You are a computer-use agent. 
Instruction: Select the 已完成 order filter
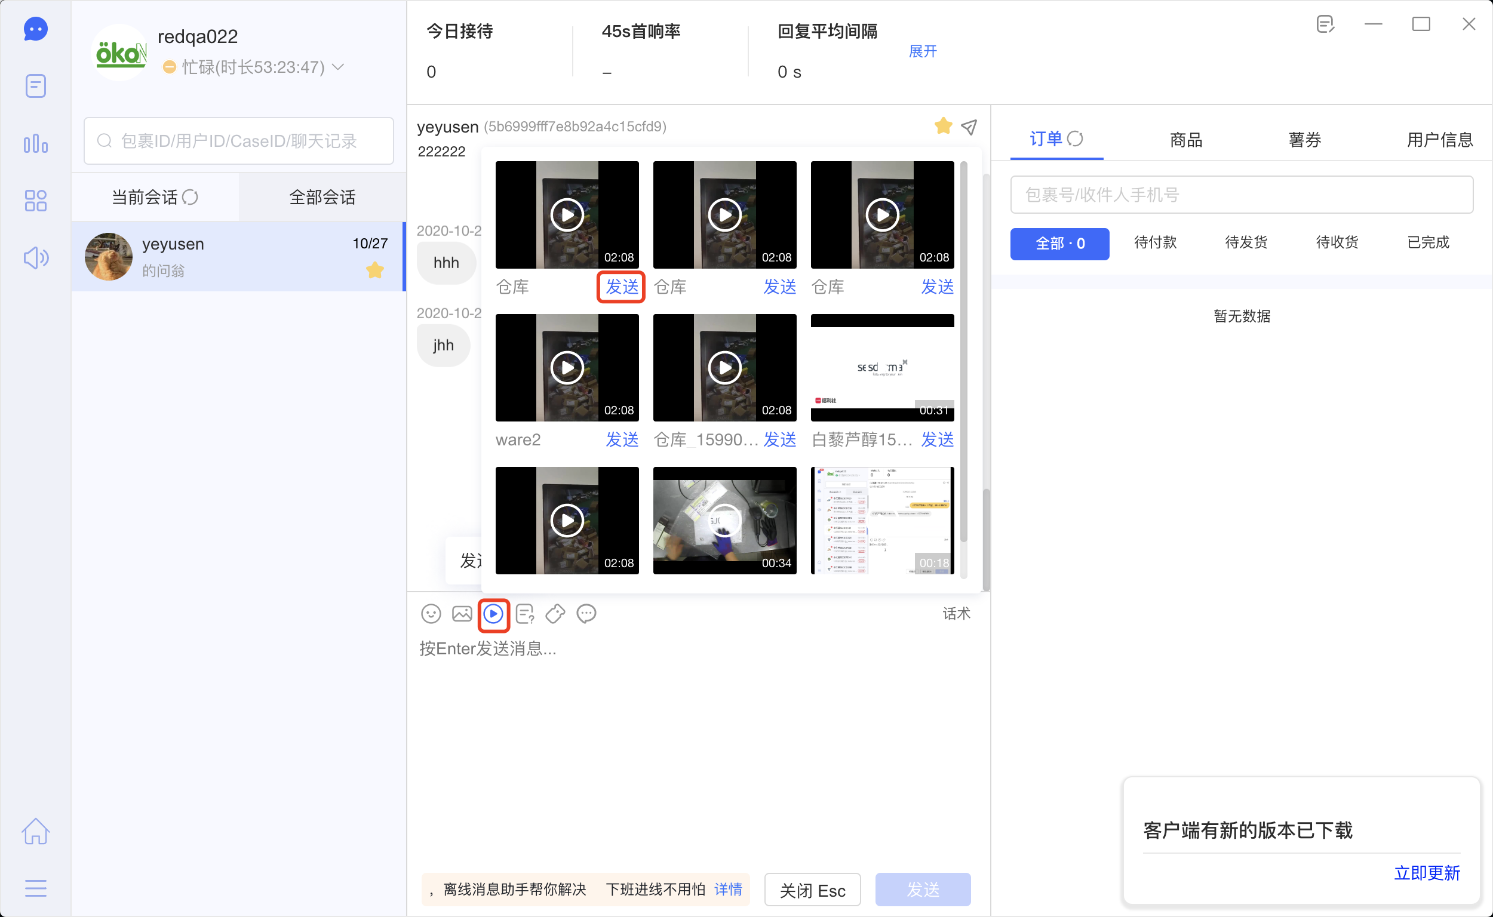1427,242
